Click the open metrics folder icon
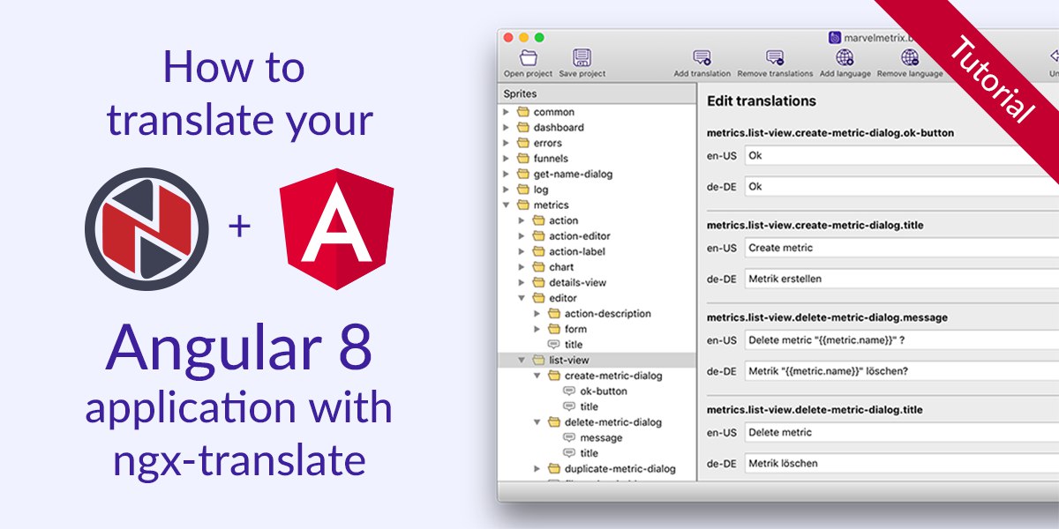The width and height of the screenshot is (1059, 529). pos(522,205)
